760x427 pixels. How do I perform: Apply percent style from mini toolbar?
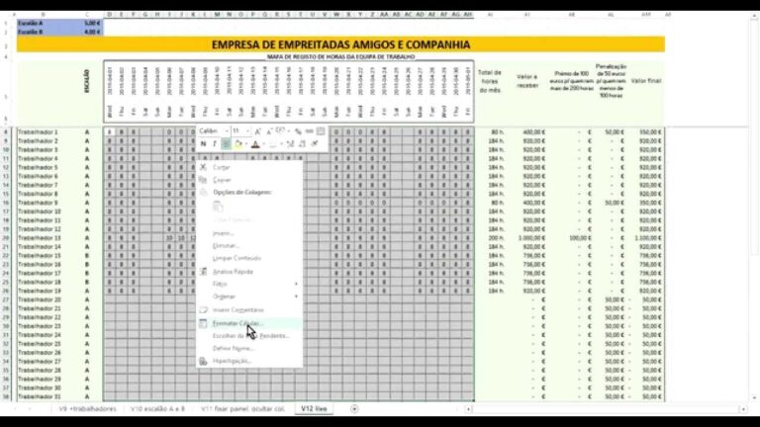coord(298,131)
